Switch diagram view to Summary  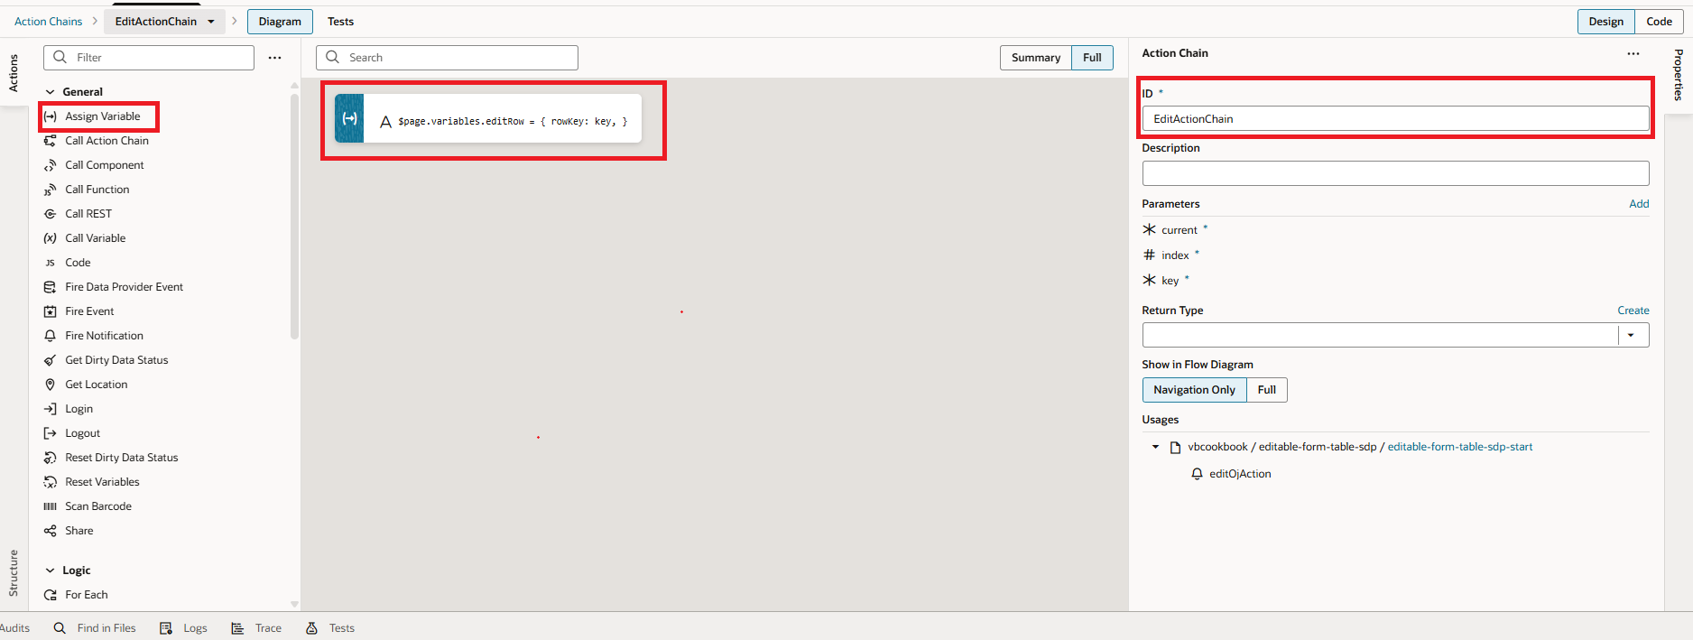(1035, 58)
